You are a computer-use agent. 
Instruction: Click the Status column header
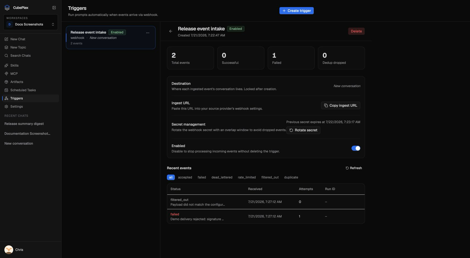(x=175, y=189)
